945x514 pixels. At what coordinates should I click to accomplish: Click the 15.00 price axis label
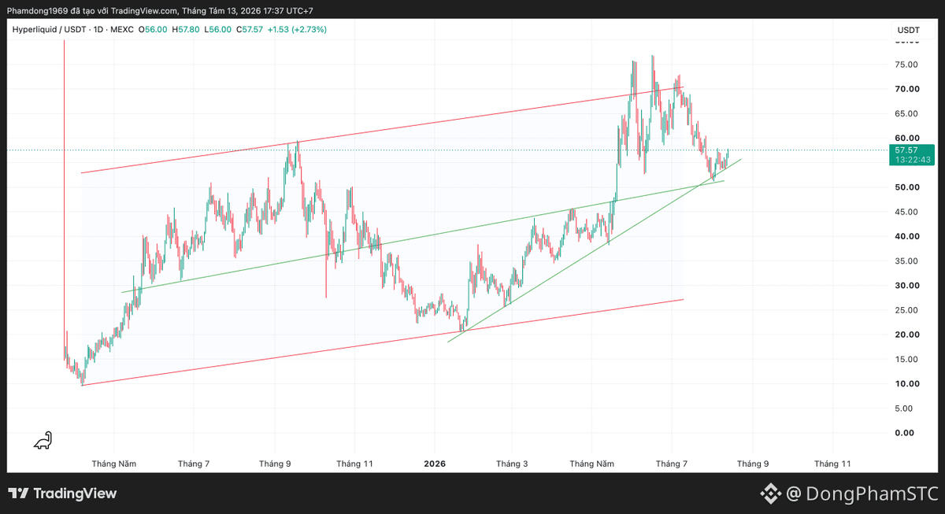click(908, 360)
